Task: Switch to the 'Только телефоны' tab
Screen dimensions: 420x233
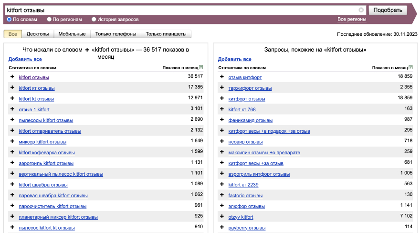Action: [x=115, y=34]
